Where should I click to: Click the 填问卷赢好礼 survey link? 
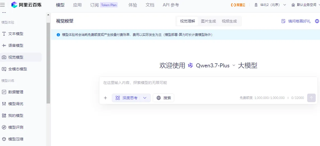299,21
